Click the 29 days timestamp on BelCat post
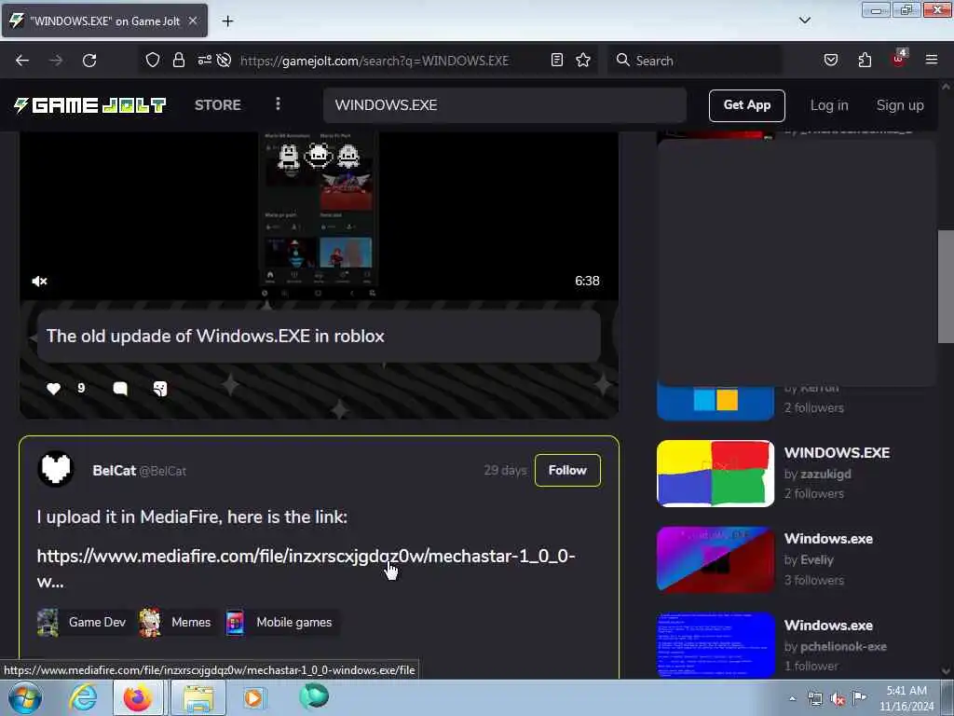The height and width of the screenshot is (716, 954). (x=505, y=470)
